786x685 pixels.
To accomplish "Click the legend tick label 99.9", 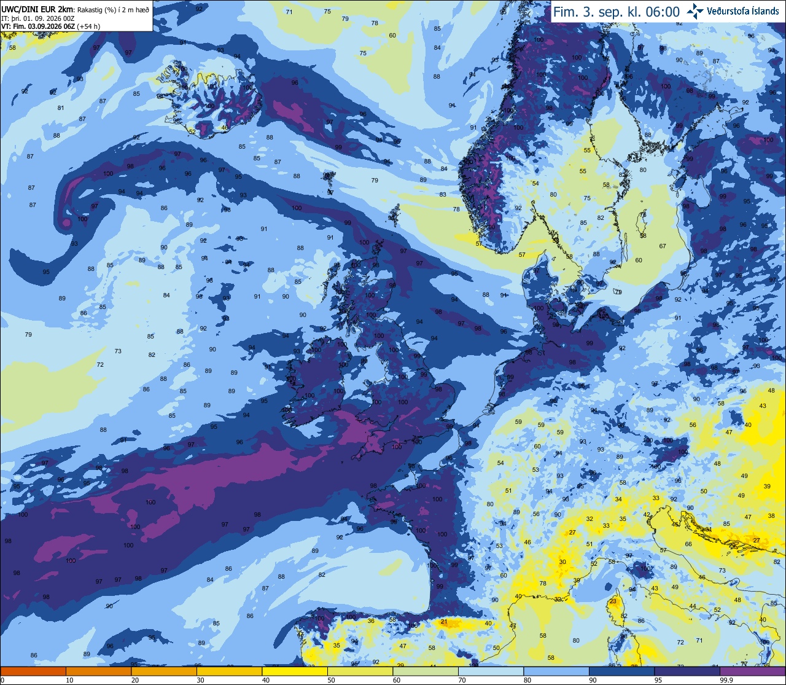I will tap(726, 680).
